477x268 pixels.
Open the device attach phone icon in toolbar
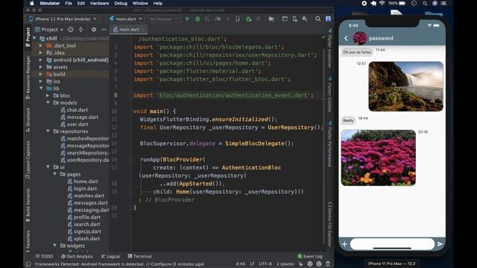coord(238,19)
